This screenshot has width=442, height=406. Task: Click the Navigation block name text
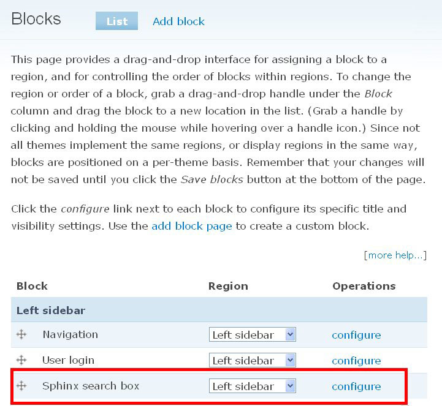(70, 334)
